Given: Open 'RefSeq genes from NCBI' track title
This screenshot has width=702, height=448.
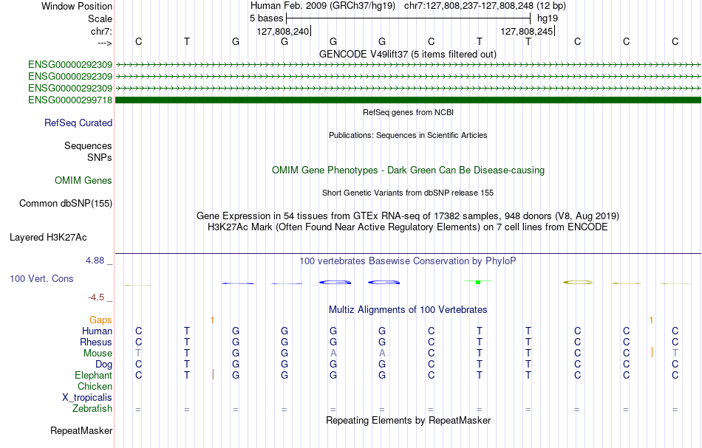Looking at the screenshot, I should [408, 112].
